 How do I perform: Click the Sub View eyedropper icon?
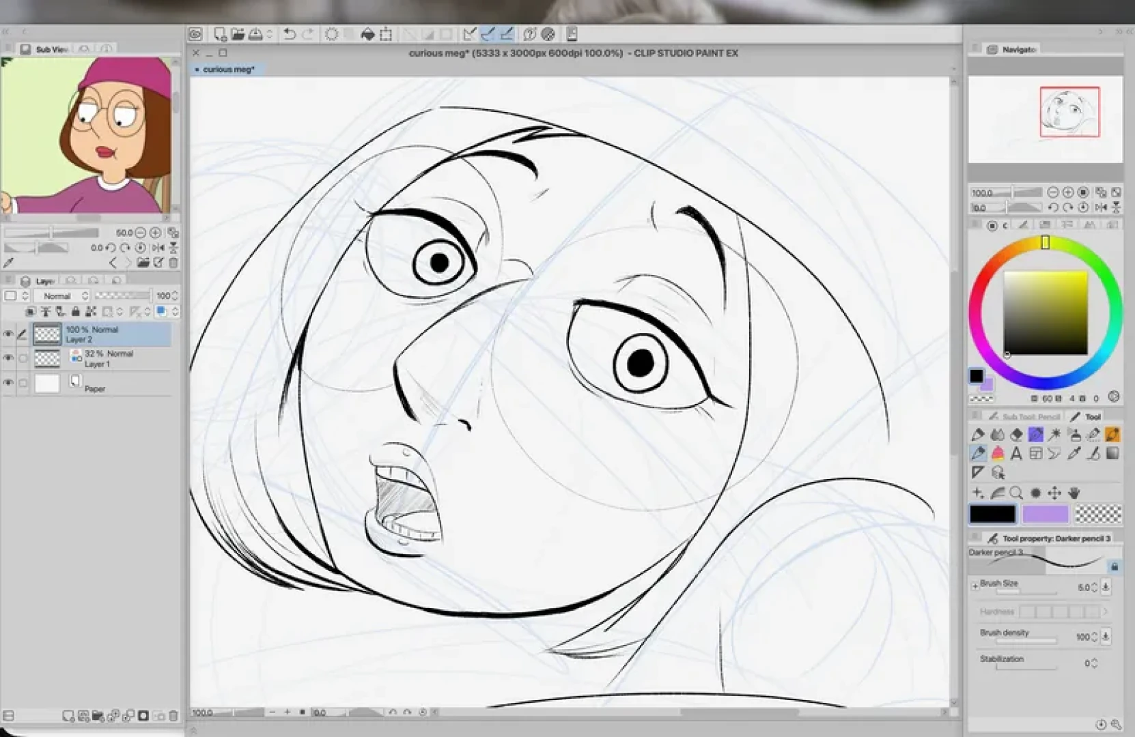point(9,263)
